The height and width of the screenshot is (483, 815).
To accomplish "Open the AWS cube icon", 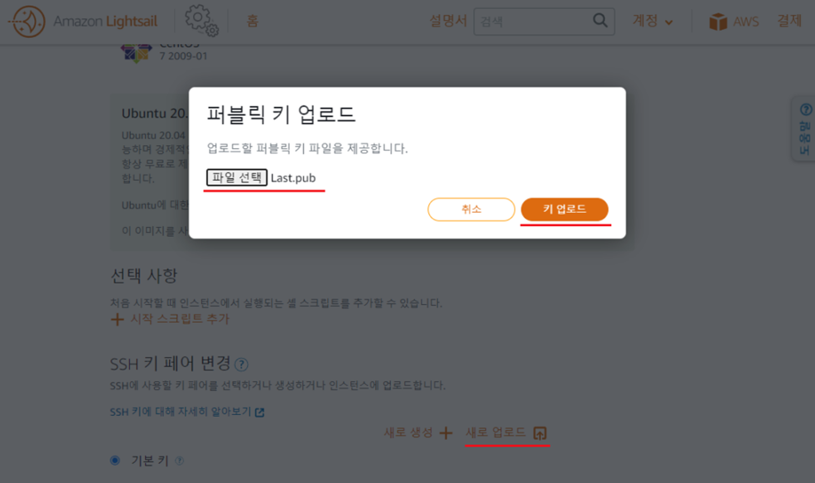I will (718, 22).
